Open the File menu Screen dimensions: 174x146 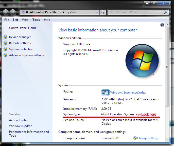[7, 20]
